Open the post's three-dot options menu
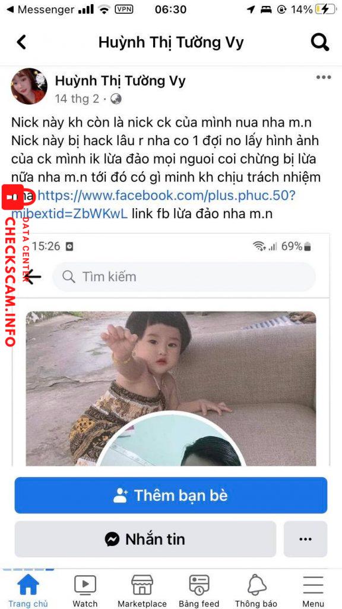The image size is (342, 609). coord(324,77)
